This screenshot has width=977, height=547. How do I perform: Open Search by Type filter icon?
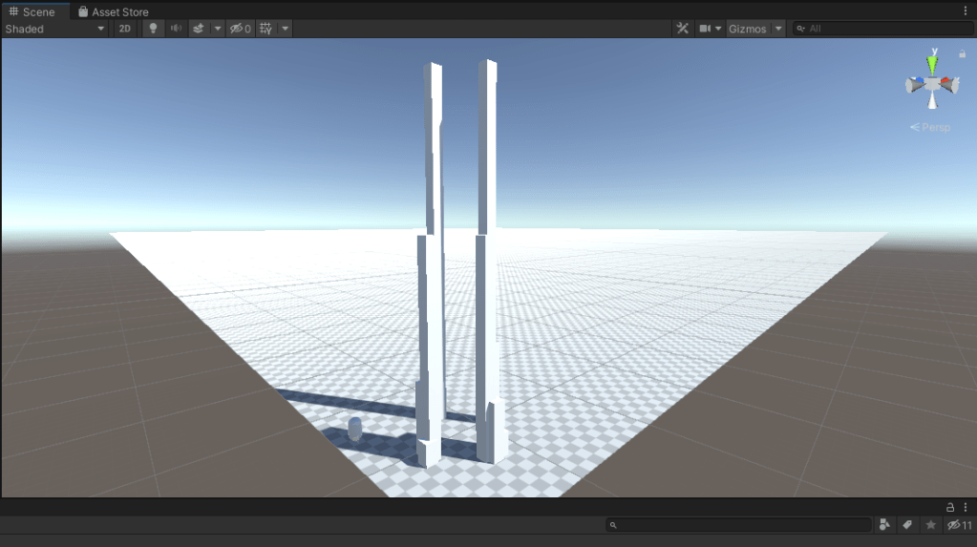884,525
